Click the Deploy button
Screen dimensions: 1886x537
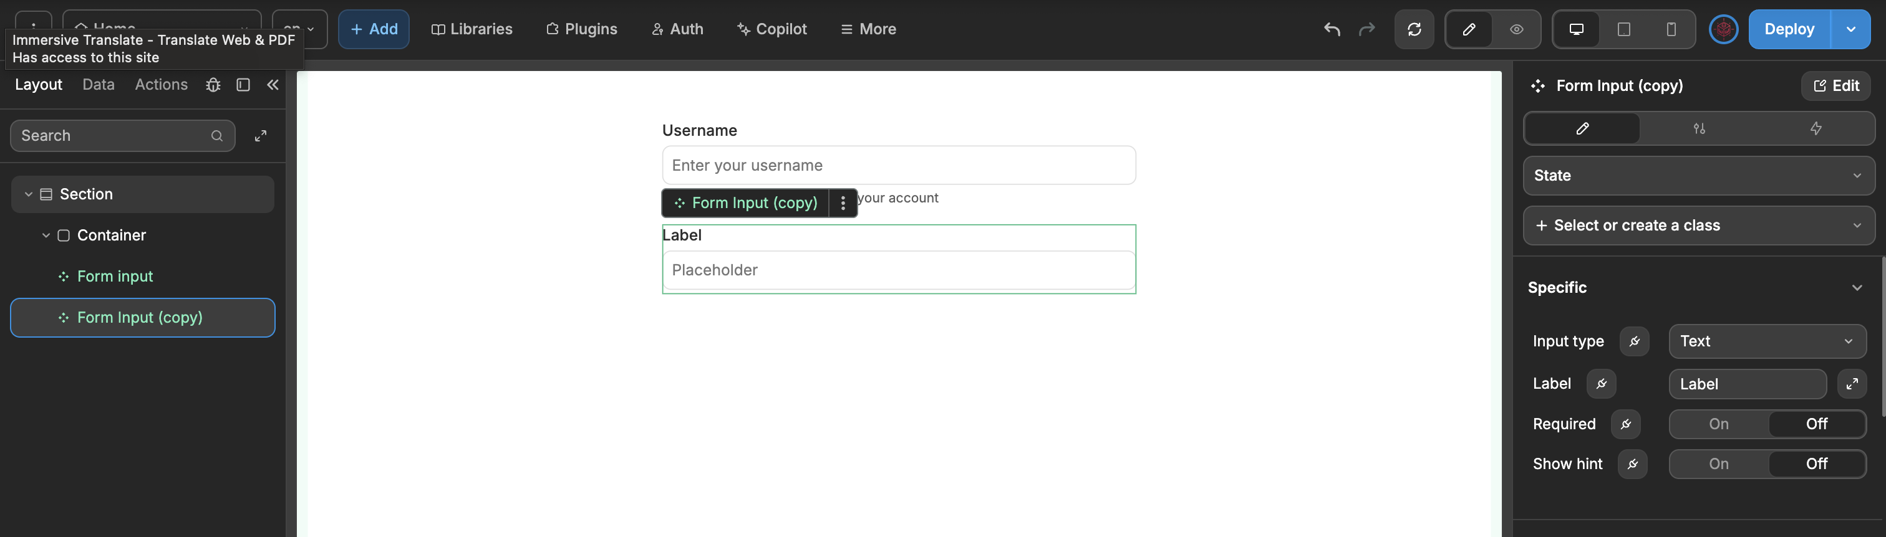point(1789,29)
